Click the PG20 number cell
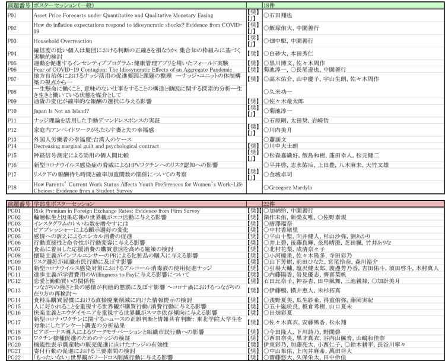Screen dimensions: 445x361 tap(20, 344)
